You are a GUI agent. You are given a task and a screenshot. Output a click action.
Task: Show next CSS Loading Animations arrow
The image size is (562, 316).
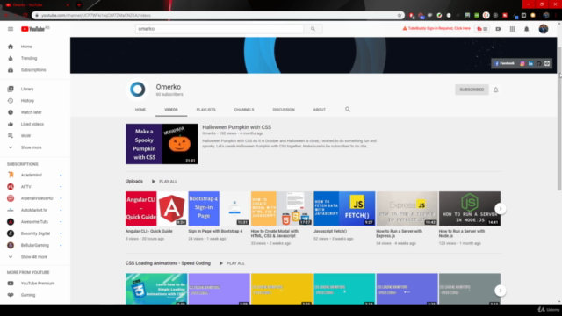tap(501, 291)
